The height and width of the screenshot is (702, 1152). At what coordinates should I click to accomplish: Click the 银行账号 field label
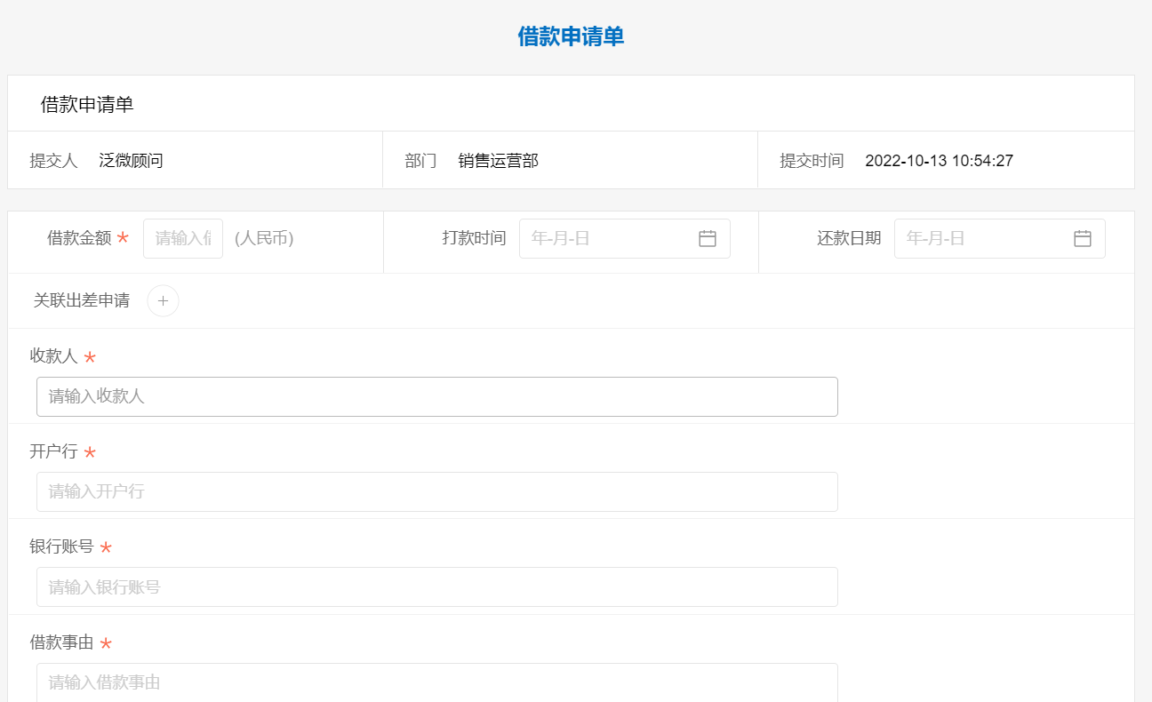pos(61,546)
